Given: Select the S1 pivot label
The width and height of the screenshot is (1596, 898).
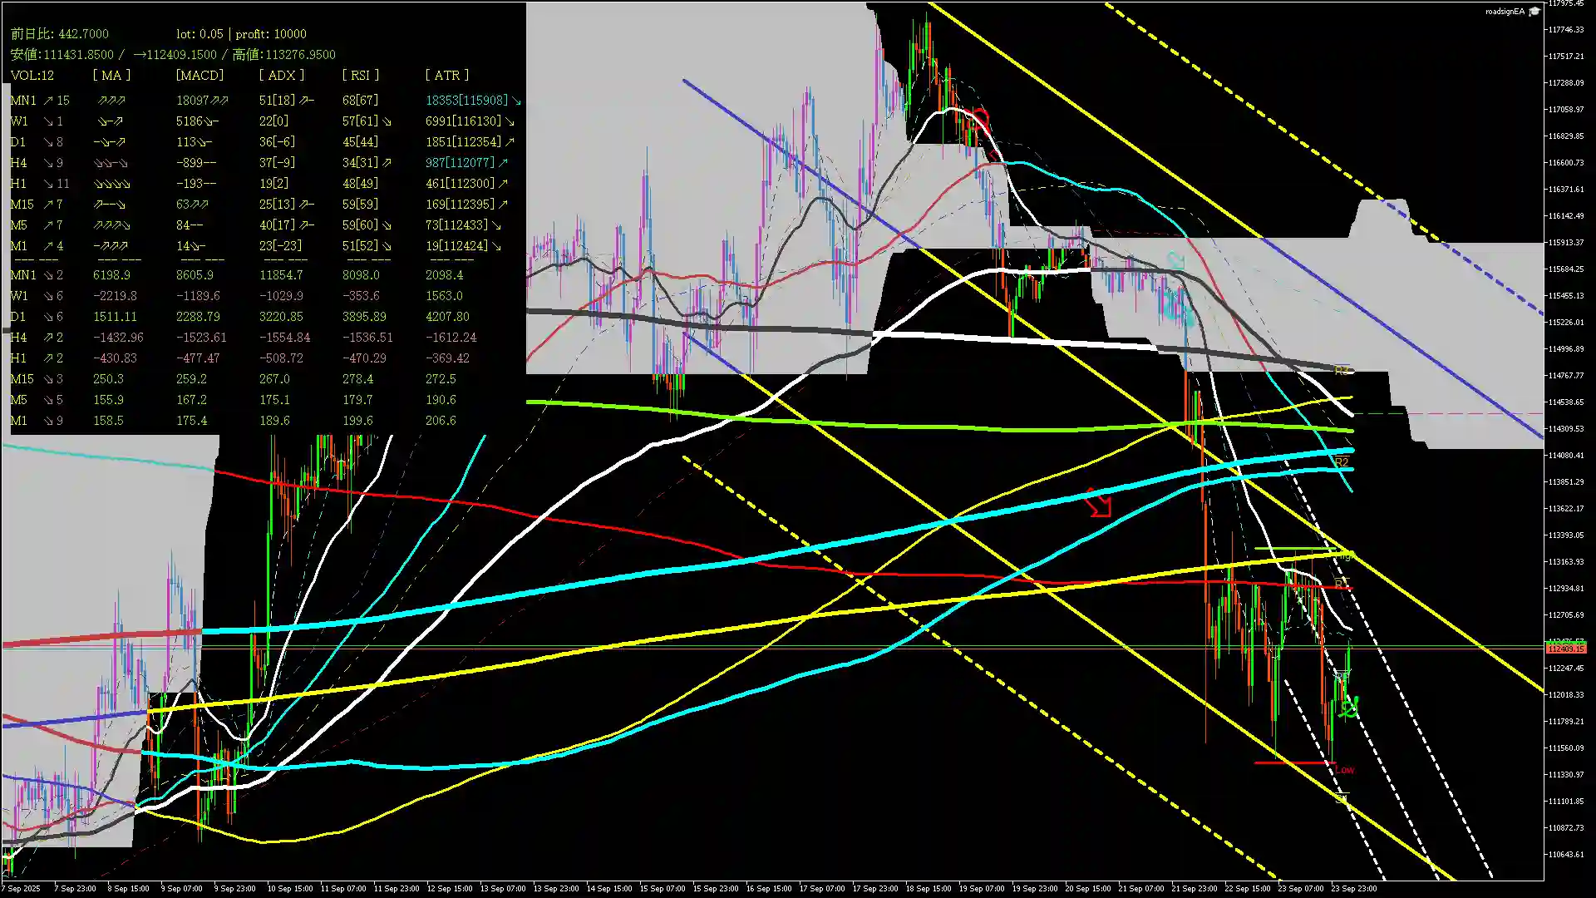Looking at the screenshot, I should point(1341,799).
